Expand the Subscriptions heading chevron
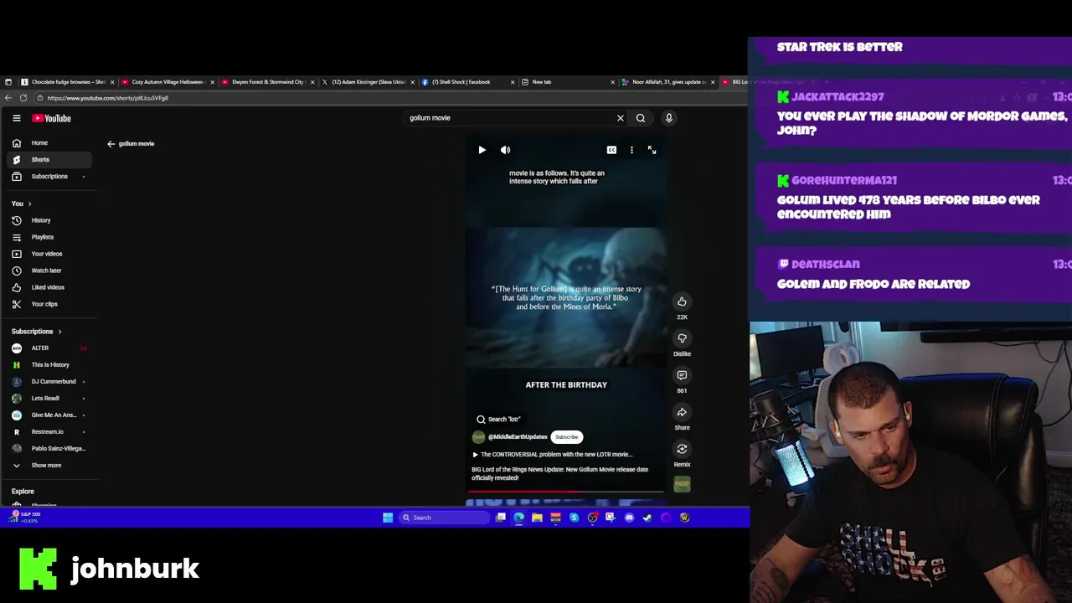 (x=59, y=332)
